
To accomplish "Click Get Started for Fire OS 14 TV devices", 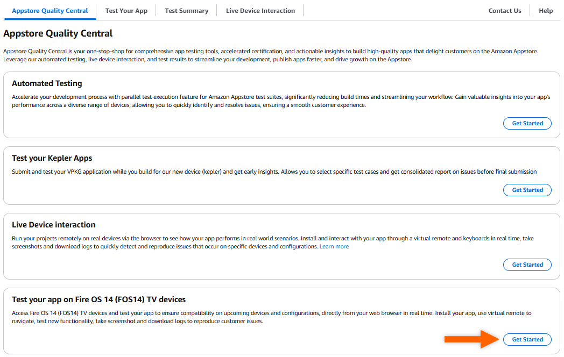I will click(x=527, y=339).
